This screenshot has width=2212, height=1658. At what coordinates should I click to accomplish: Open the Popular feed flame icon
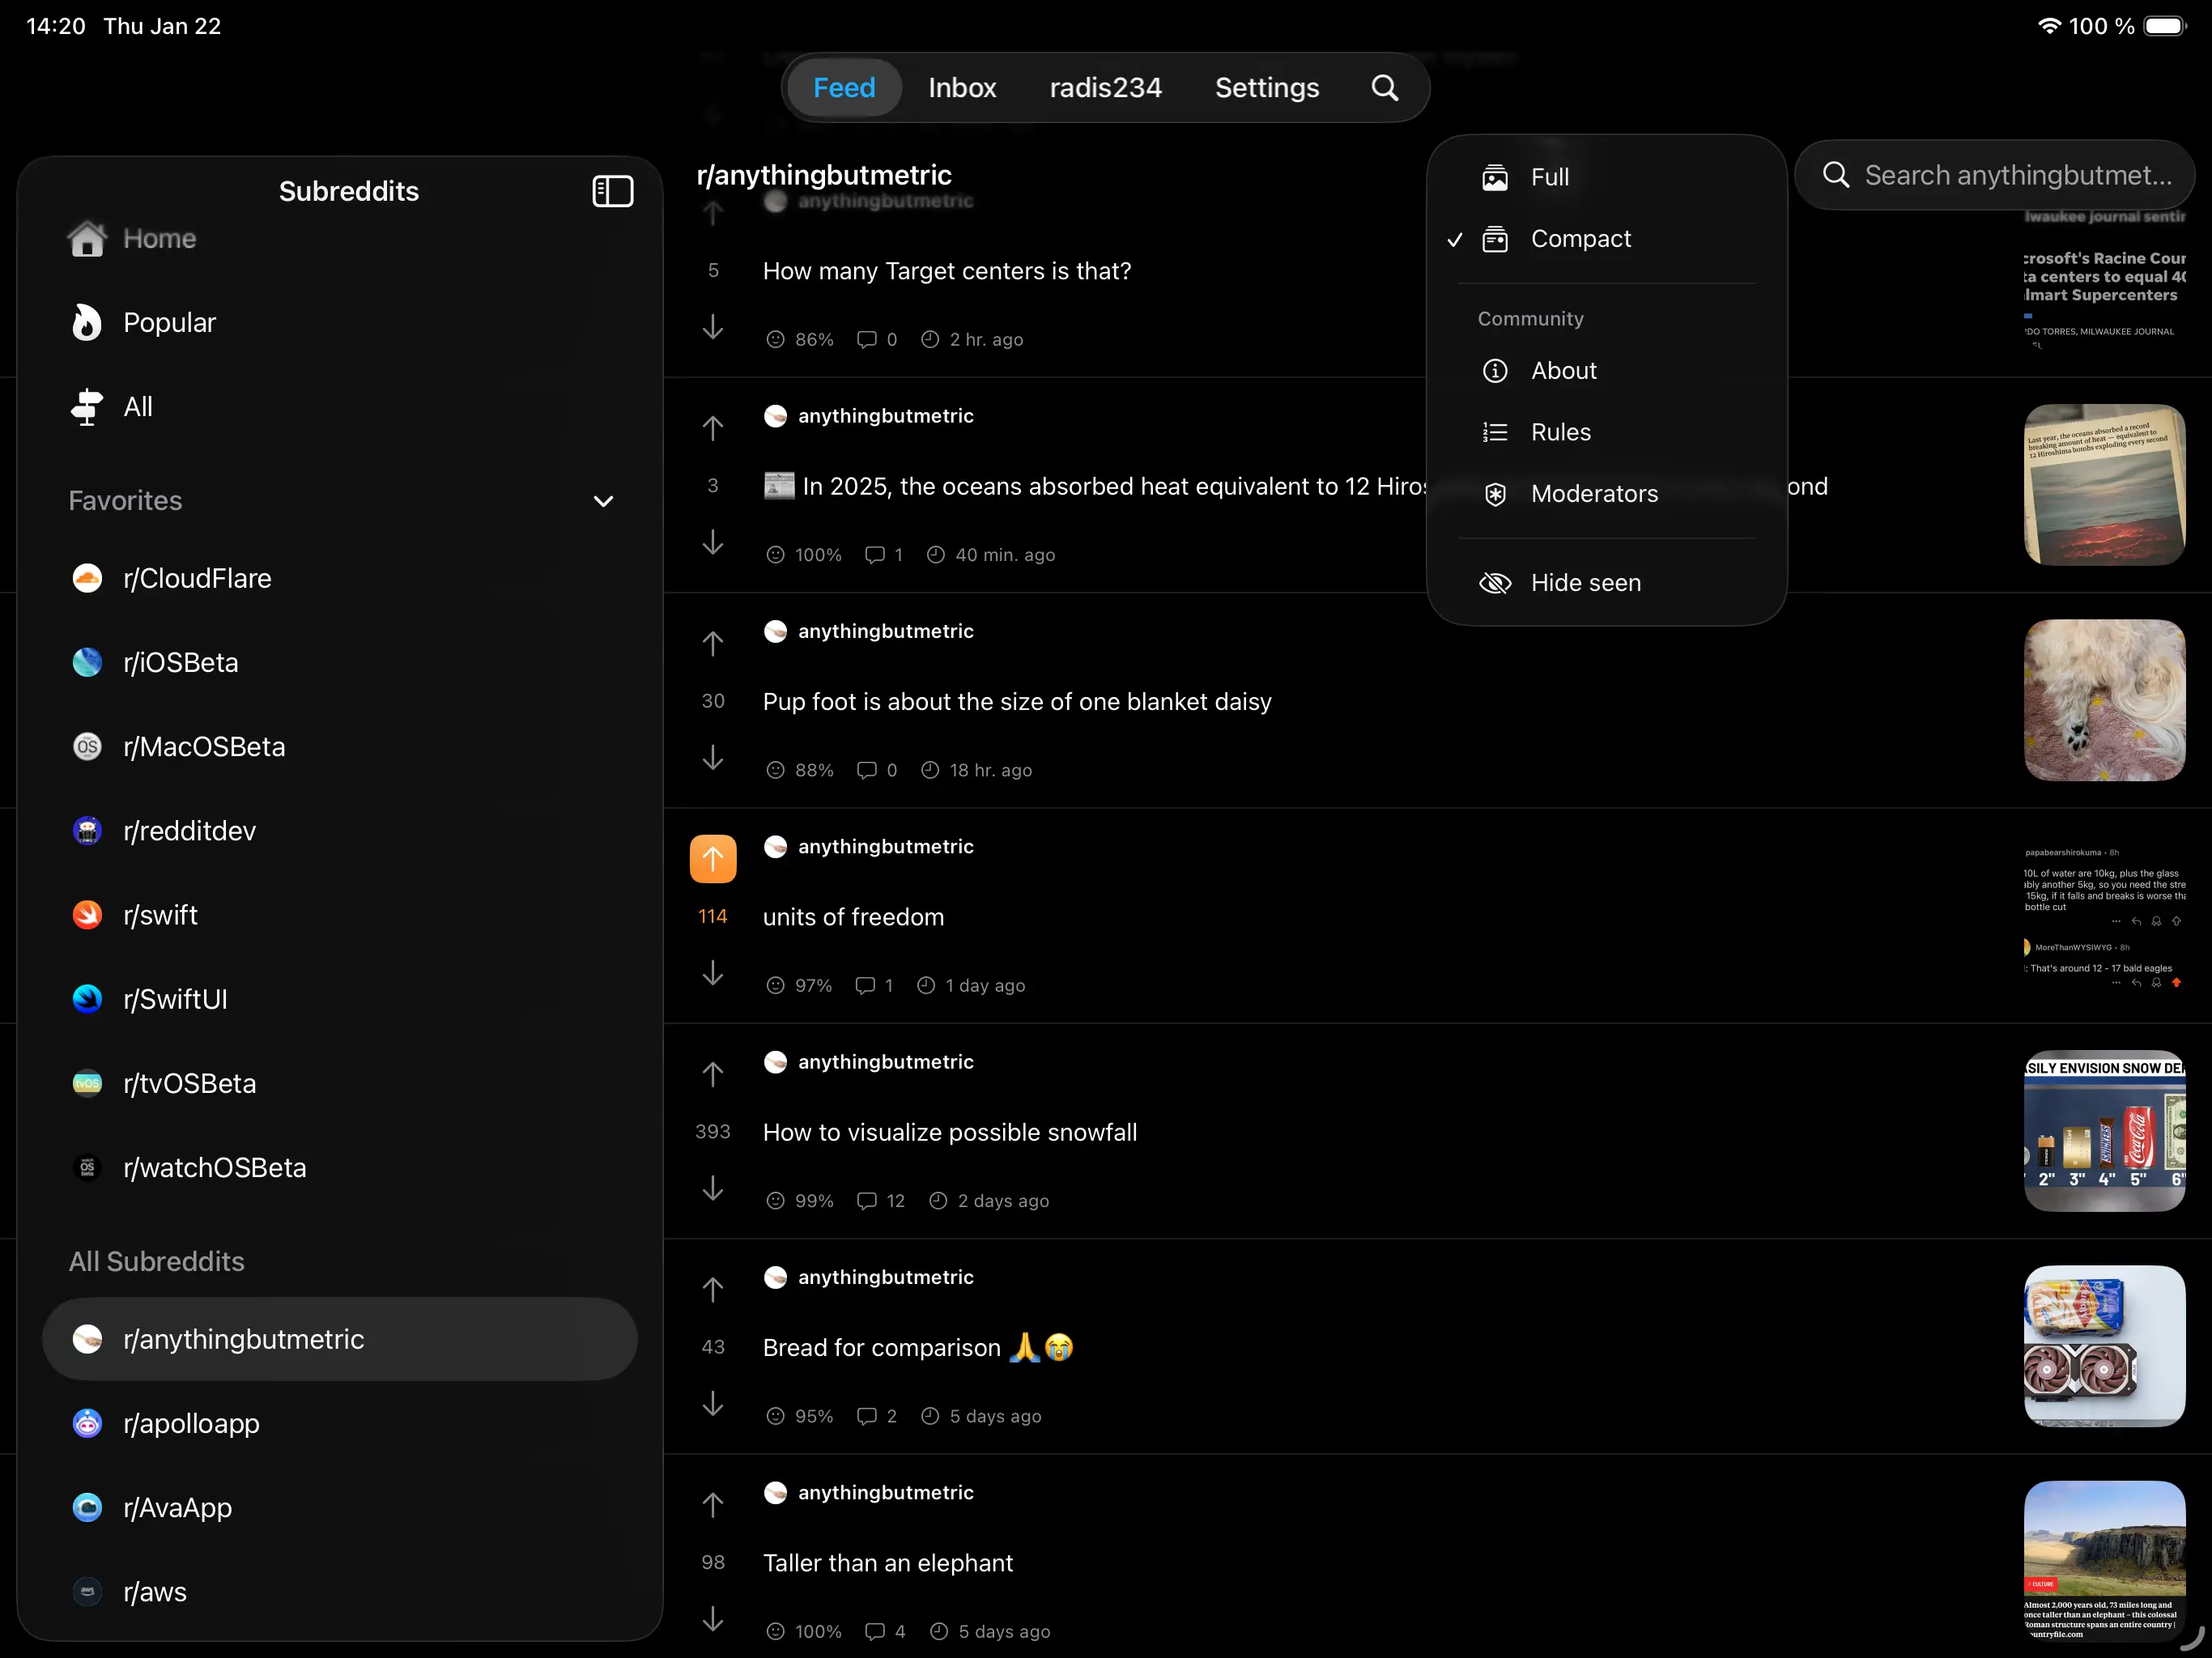click(x=87, y=322)
